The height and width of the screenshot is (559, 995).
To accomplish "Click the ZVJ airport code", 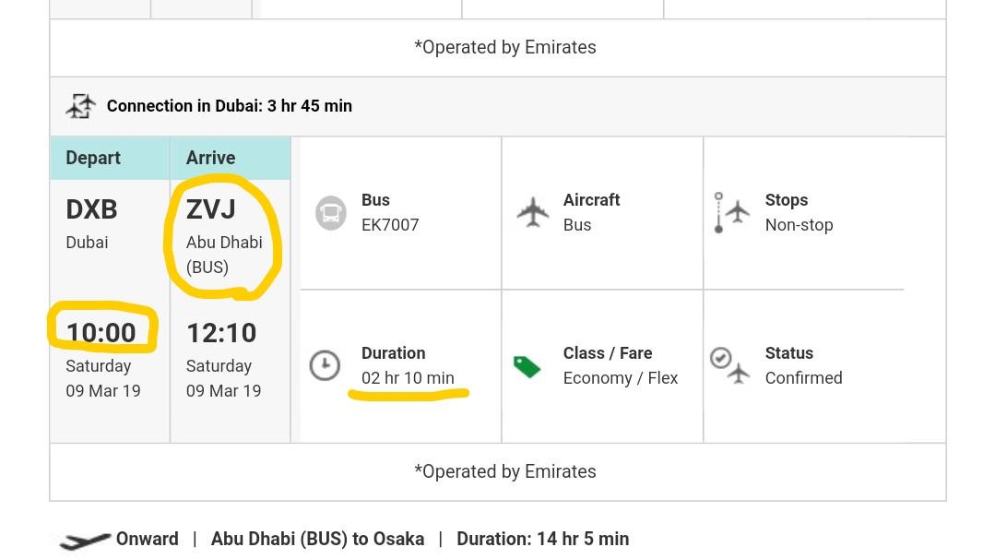I will (211, 209).
